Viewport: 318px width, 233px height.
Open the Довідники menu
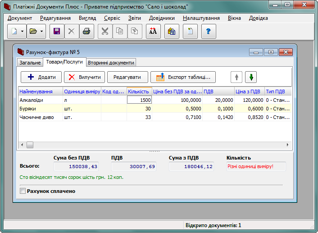click(x=162, y=18)
